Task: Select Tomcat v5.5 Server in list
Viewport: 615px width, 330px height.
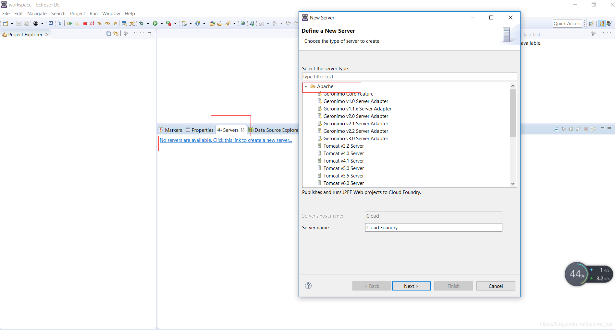Action: (343, 176)
